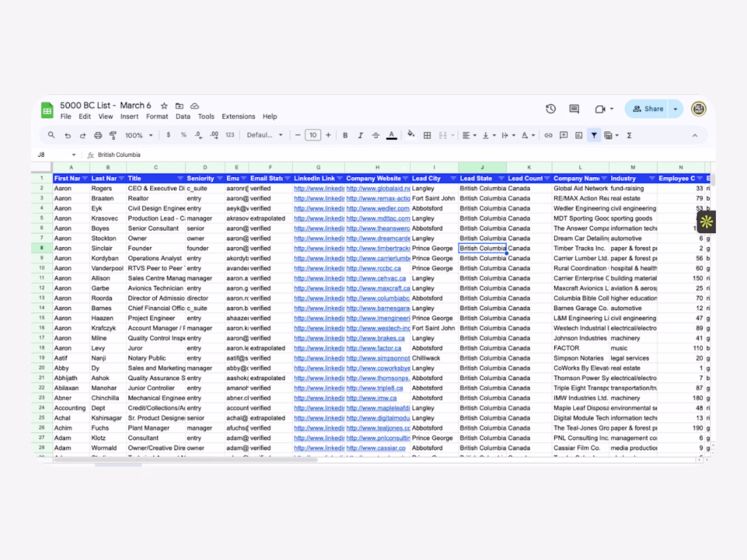Open the account profile avatar

tap(698, 109)
